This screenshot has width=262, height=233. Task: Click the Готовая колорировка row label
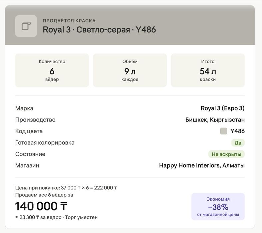point(45,143)
